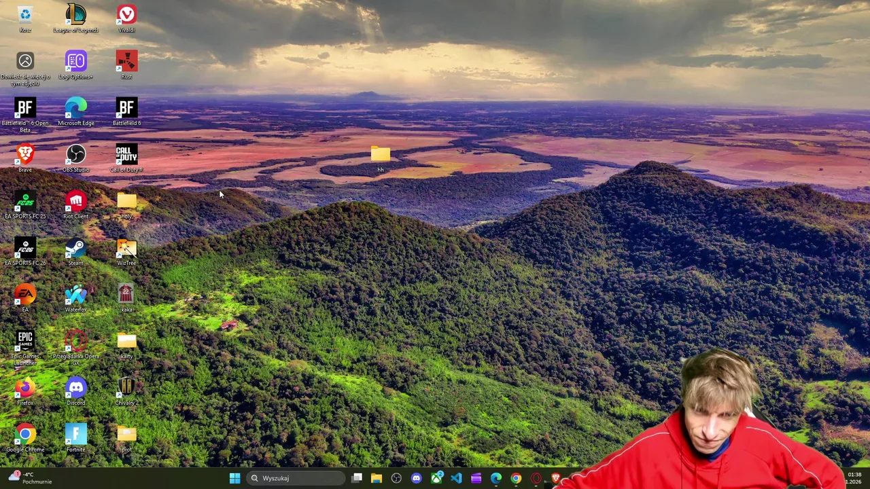The height and width of the screenshot is (489, 870).
Task: Select the Przeglądarka Opera GX shortcut
Action: click(x=75, y=348)
